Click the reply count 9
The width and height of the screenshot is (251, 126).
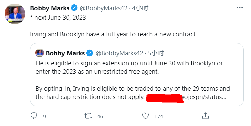point(44,116)
